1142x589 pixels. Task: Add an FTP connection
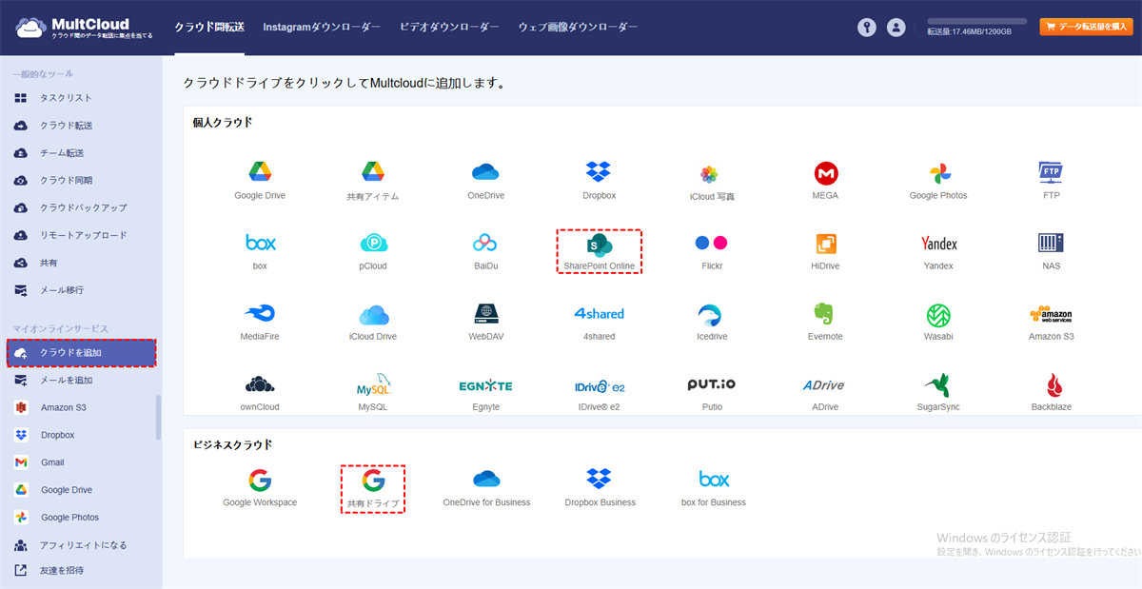tap(1051, 180)
